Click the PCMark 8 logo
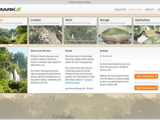The height and width of the screenshot is (120, 160). 10,9
